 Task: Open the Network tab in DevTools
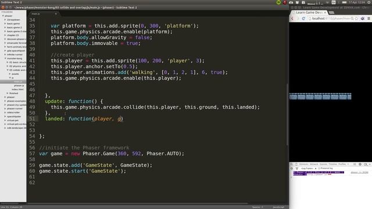click(x=314, y=164)
